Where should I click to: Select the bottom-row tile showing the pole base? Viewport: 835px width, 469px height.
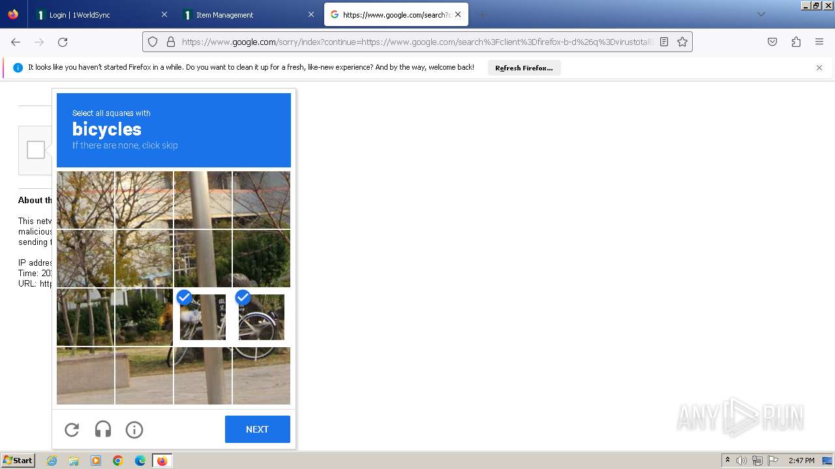click(x=203, y=376)
